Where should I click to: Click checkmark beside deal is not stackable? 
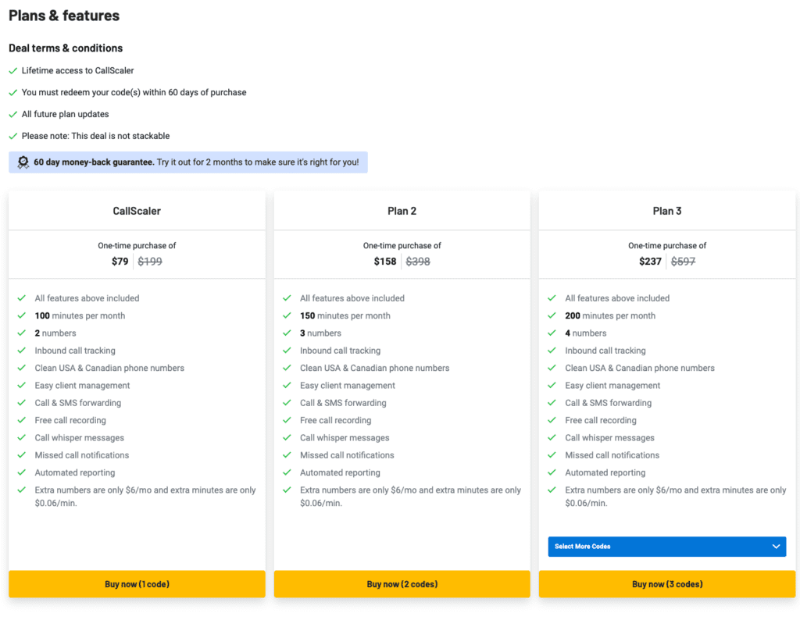pos(13,136)
